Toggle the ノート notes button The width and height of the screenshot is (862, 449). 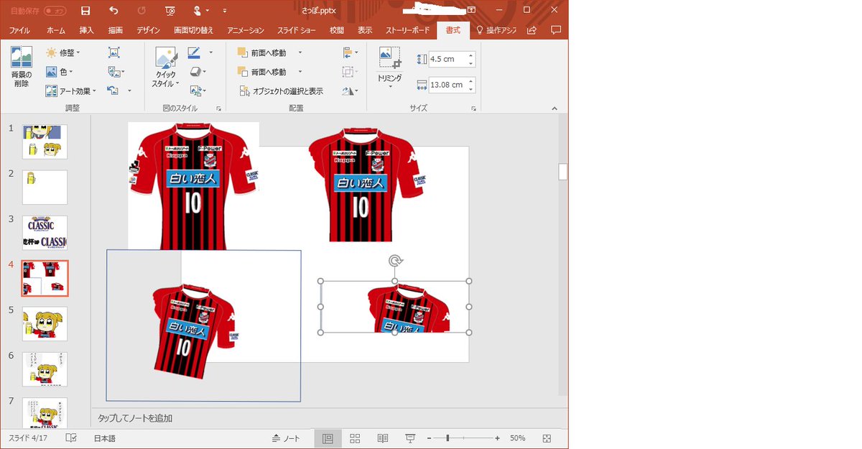pos(286,438)
